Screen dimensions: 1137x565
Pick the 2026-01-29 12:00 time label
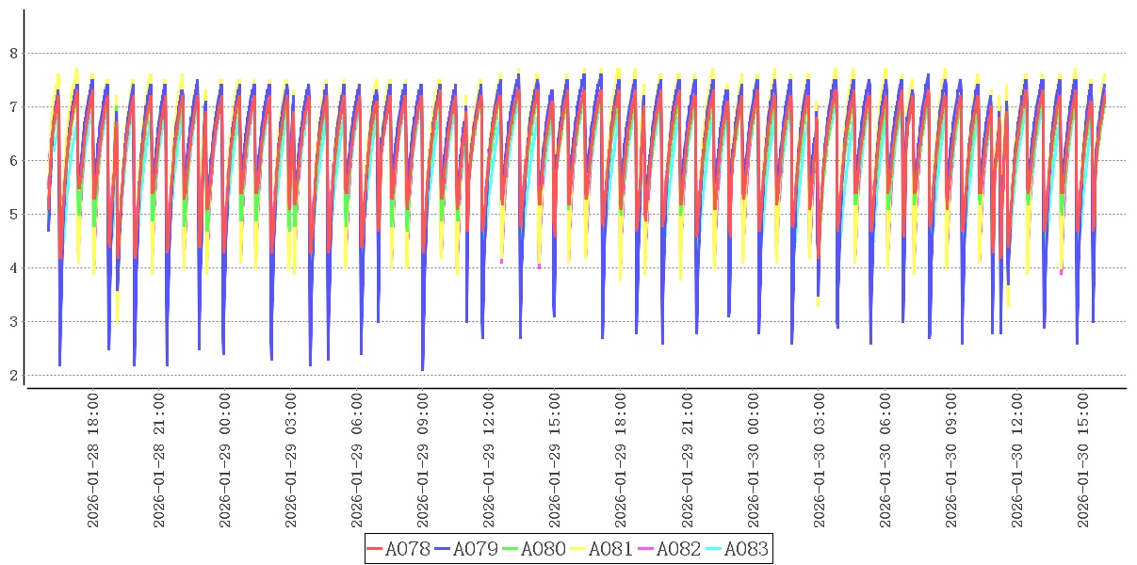(489, 460)
